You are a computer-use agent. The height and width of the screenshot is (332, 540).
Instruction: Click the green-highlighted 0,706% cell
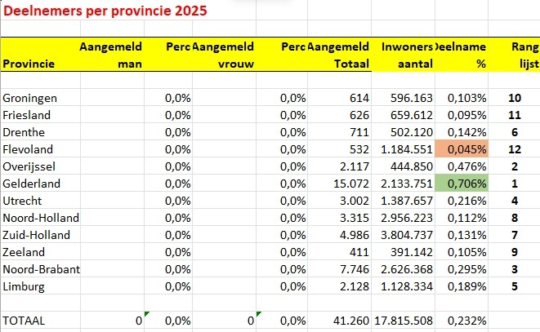tap(467, 184)
